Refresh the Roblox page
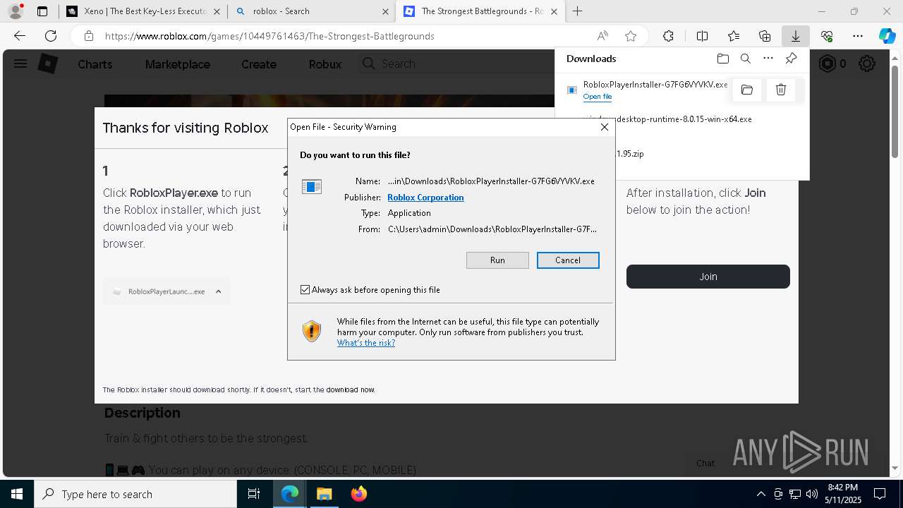Image resolution: width=903 pixels, height=508 pixels. point(51,36)
